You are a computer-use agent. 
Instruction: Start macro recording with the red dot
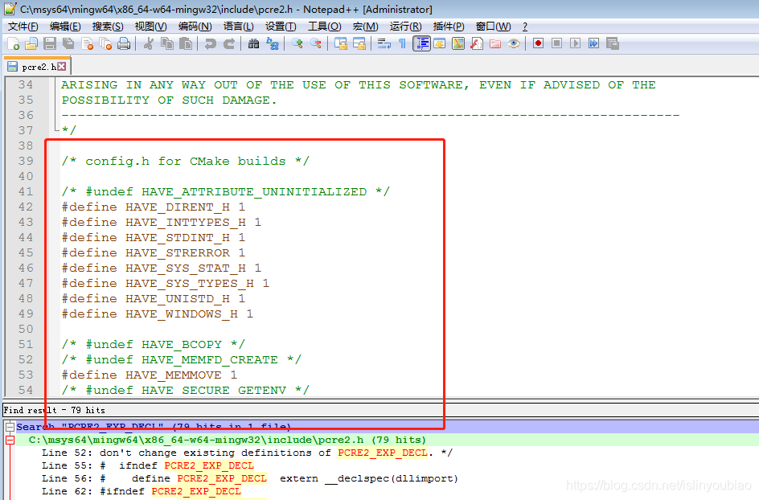coord(538,43)
